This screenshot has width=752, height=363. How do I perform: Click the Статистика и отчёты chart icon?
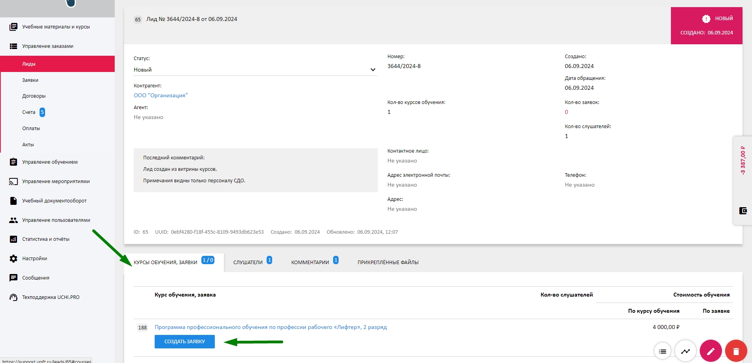click(13, 239)
